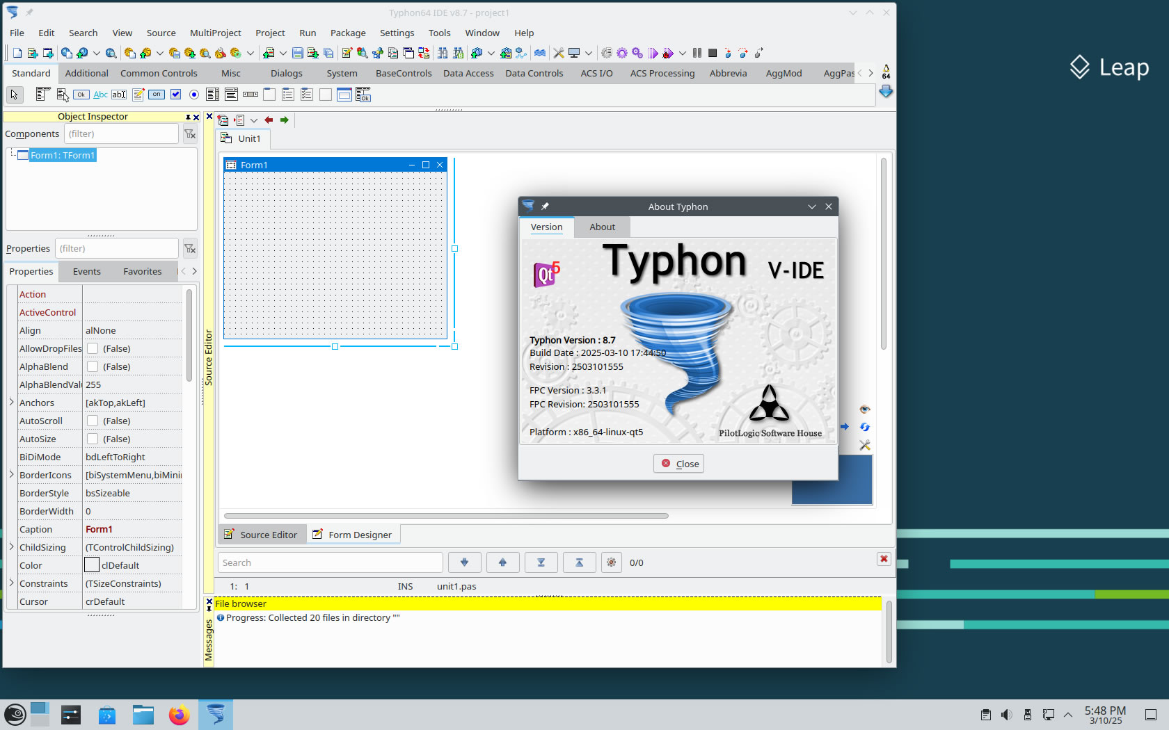Click into the Search input field
The height and width of the screenshot is (730, 1169).
331,562
